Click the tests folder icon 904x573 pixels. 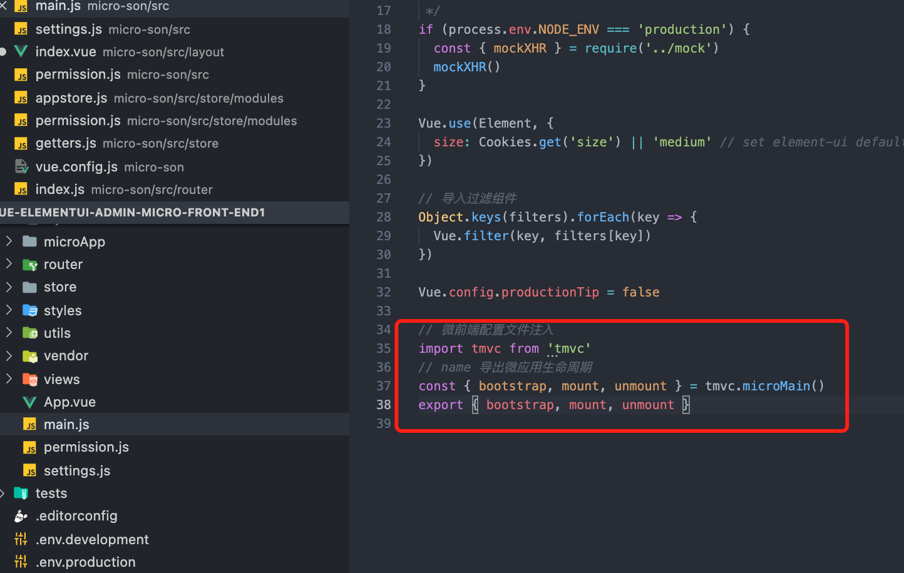coord(21,494)
